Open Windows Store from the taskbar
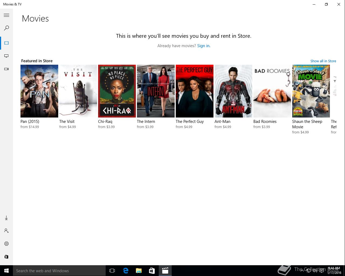 152,271
